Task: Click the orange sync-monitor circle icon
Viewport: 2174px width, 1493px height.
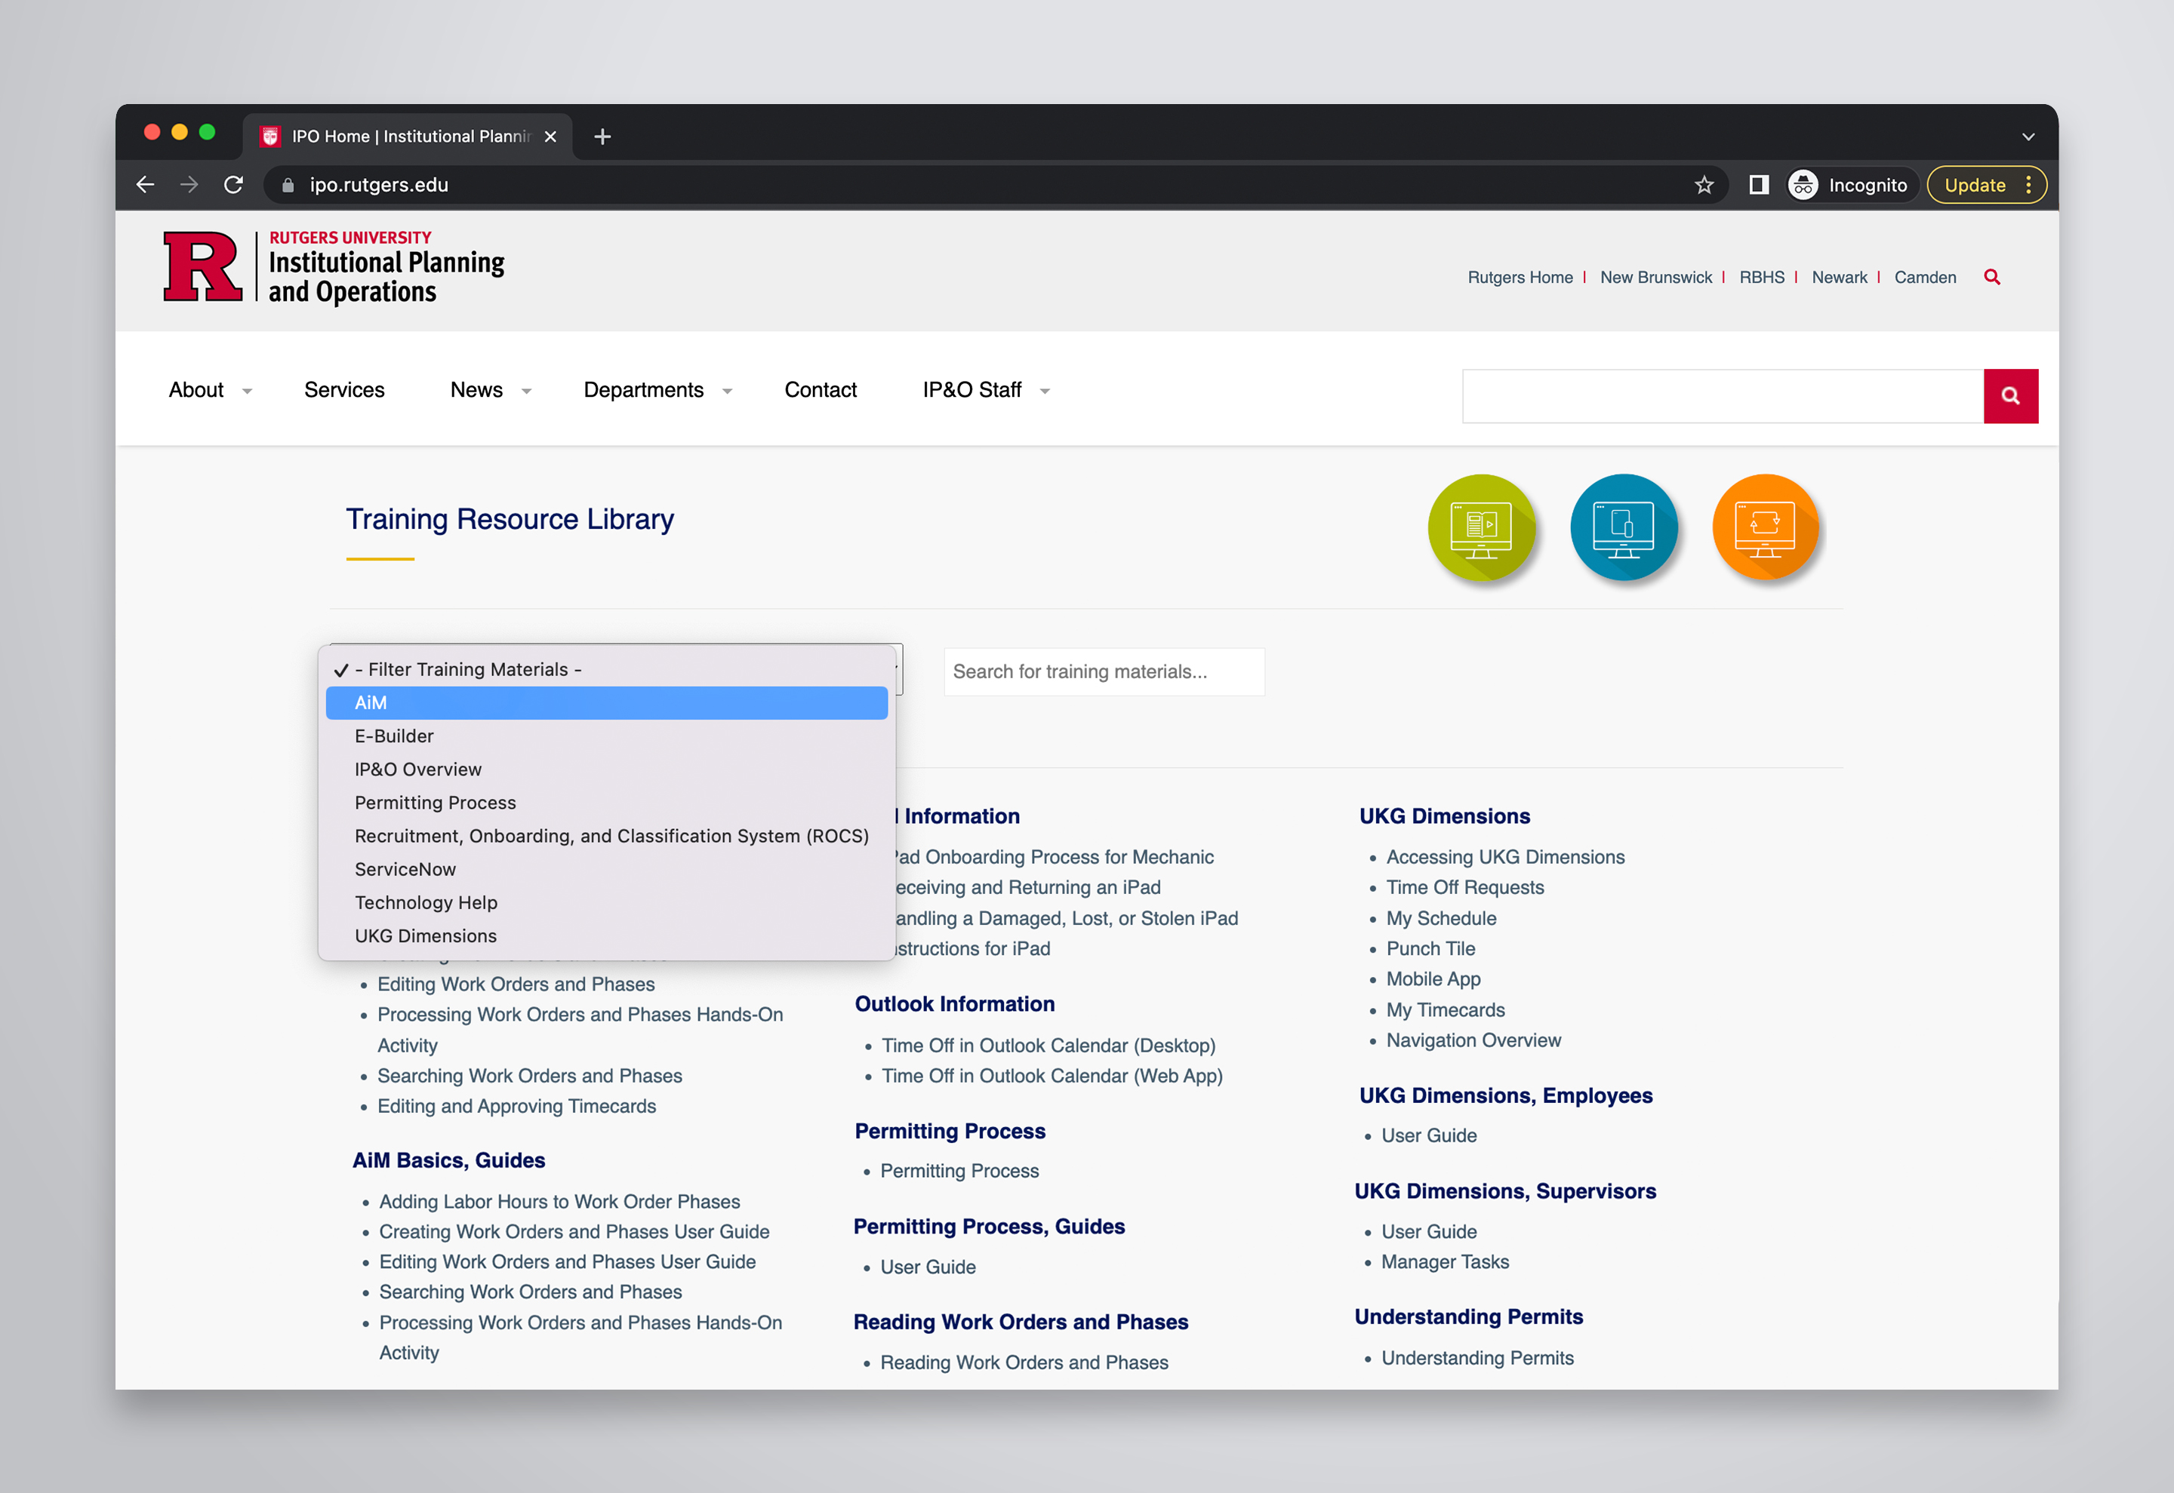Action: (1765, 527)
